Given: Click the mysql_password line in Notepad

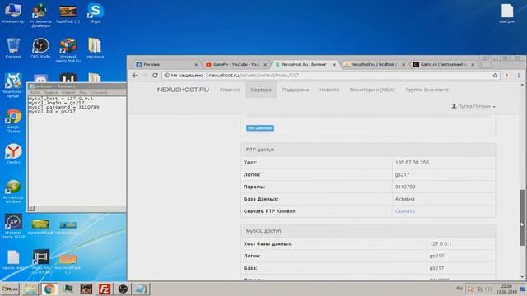Looking at the screenshot, I should [x=63, y=107].
